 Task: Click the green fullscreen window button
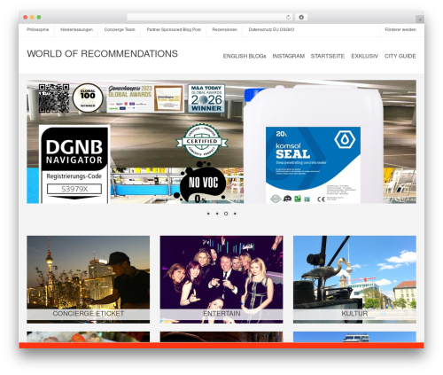39,18
